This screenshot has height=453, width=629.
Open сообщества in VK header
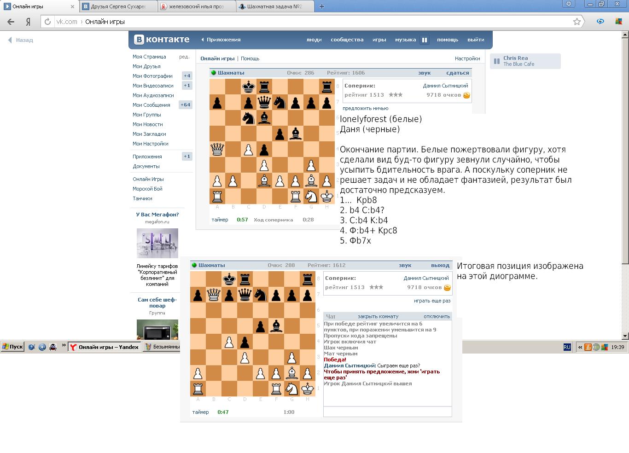coord(347,40)
